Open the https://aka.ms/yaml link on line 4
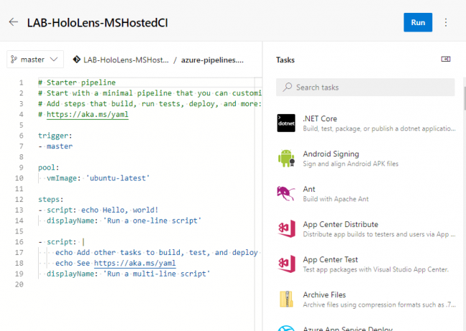The image size is (466, 331). [88, 114]
